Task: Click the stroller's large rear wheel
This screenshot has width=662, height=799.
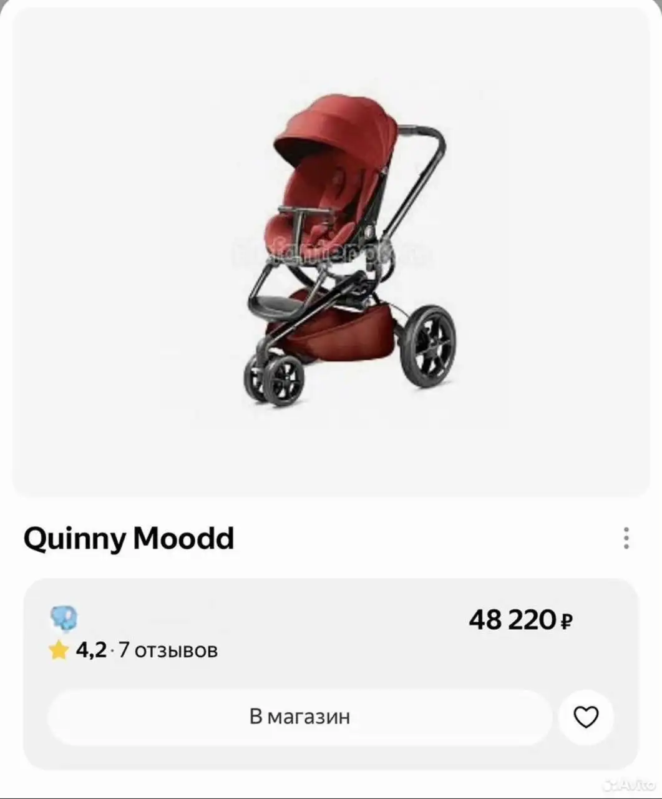Action: tap(429, 346)
